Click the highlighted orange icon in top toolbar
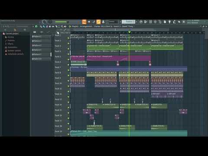 98,22
